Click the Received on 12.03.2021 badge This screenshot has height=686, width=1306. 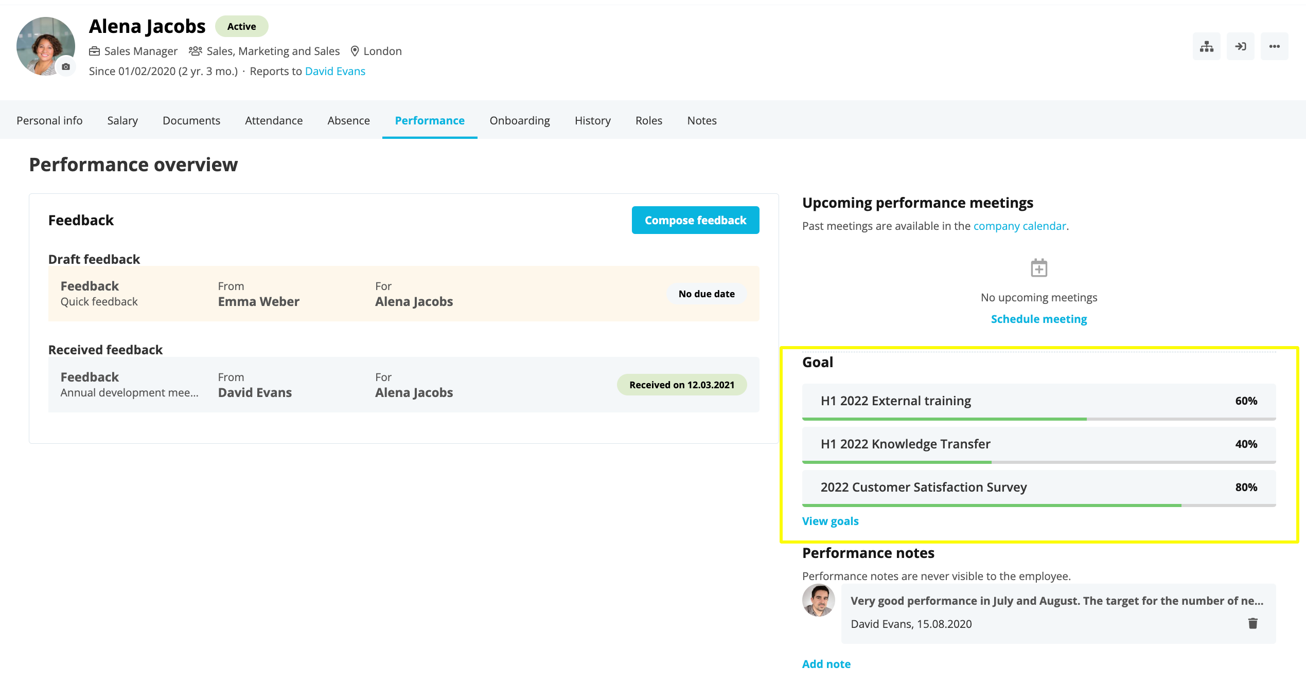coord(681,385)
